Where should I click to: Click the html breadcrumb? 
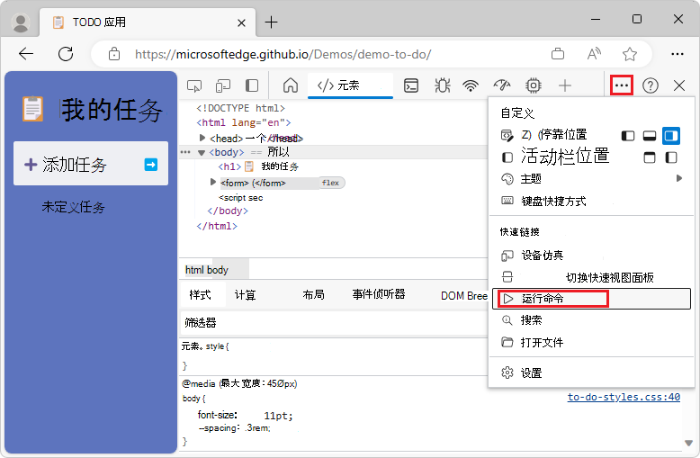tap(194, 270)
